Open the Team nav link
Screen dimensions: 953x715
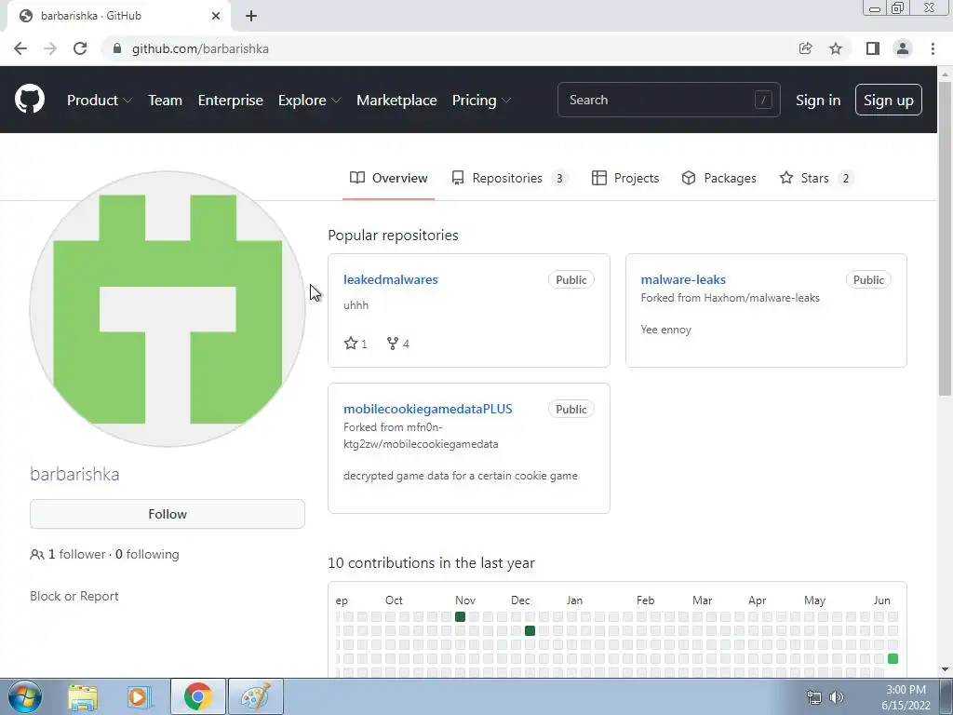click(166, 100)
